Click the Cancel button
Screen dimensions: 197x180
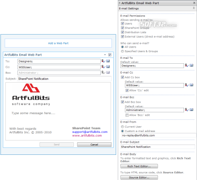(94, 145)
